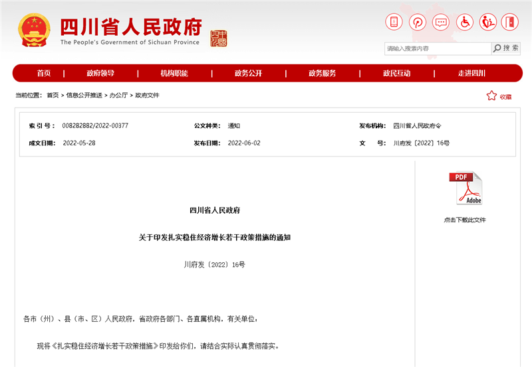Image resolution: width=532 pixels, height=367 pixels.
Task: Click the document heading 四川省人民政府
Action: 215,210
